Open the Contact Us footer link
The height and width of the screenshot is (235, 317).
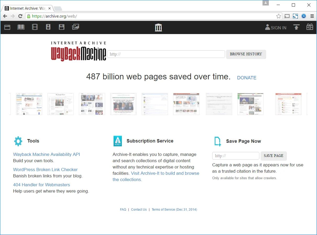pyautogui.click(x=139, y=210)
